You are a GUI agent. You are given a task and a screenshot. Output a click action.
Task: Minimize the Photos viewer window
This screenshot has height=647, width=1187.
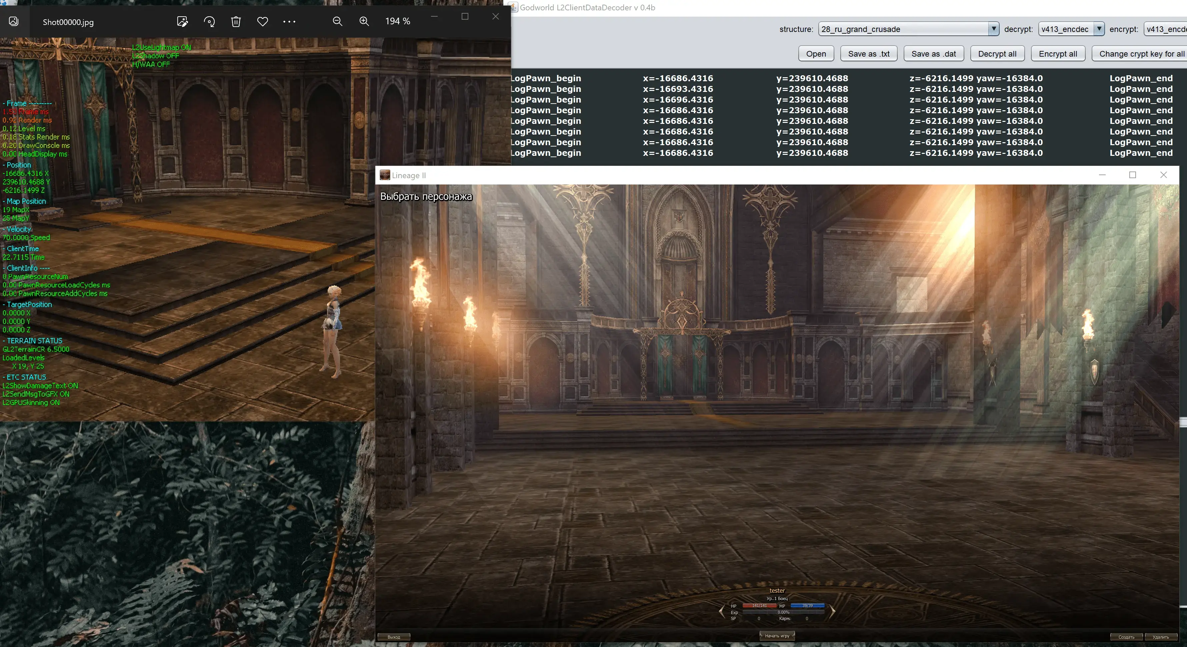pyautogui.click(x=434, y=16)
